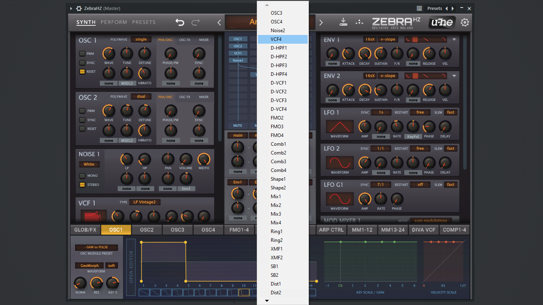Toggle OSC 2 PWM switch
Image resolution: width=543 pixels, height=305 pixels.
(82, 111)
